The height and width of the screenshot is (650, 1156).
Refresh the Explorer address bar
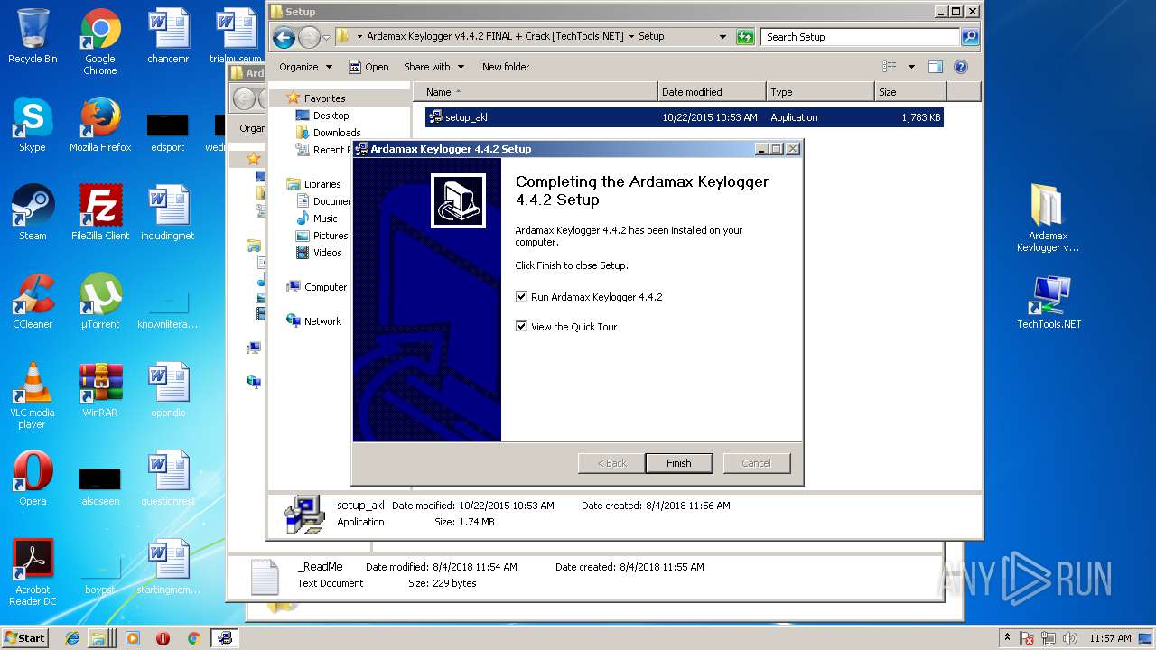click(745, 37)
